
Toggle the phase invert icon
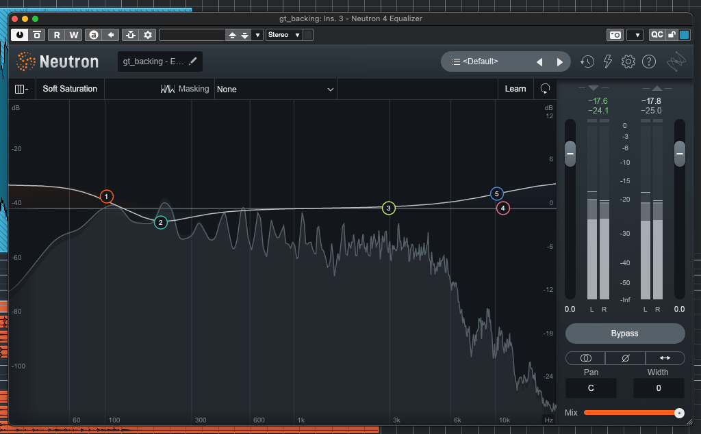click(x=626, y=358)
